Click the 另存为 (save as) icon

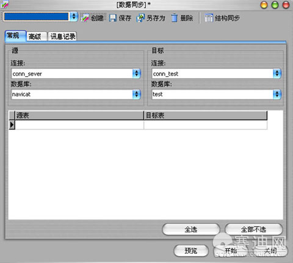pyautogui.click(x=140, y=18)
